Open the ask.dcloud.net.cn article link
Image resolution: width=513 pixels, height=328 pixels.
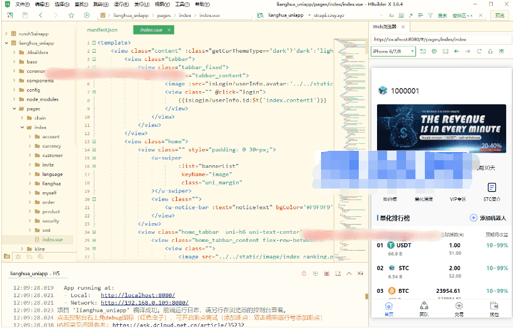click(x=178, y=325)
